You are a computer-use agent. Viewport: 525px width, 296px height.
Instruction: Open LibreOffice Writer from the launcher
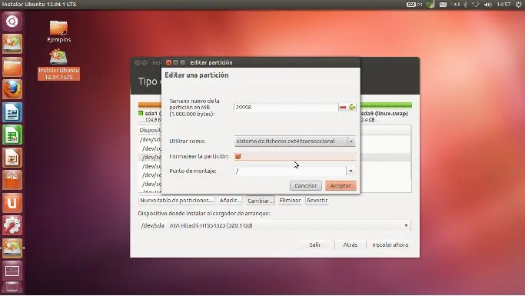coord(12,112)
